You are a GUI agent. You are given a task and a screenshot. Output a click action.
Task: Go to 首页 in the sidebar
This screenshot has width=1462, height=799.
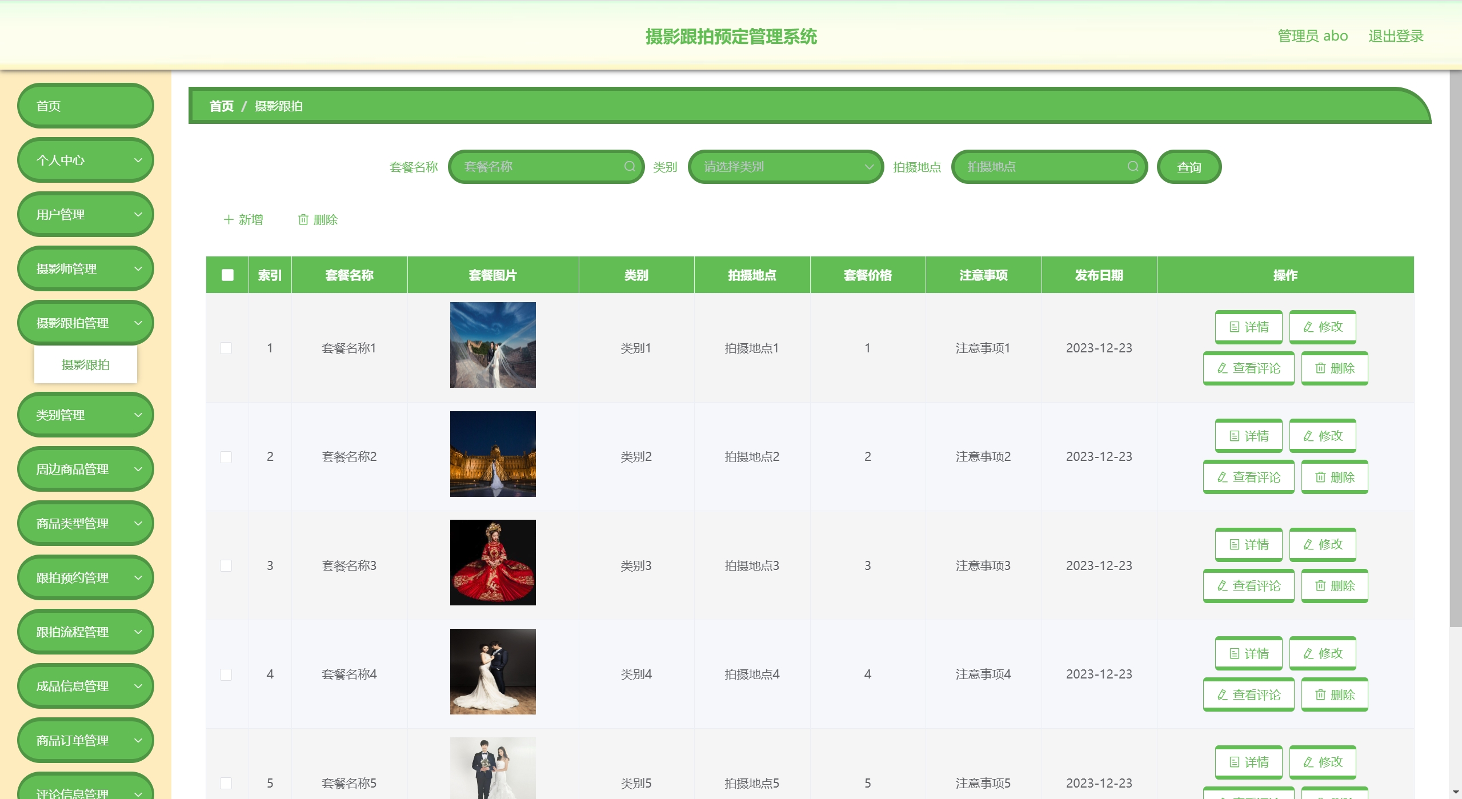click(x=86, y=106)
